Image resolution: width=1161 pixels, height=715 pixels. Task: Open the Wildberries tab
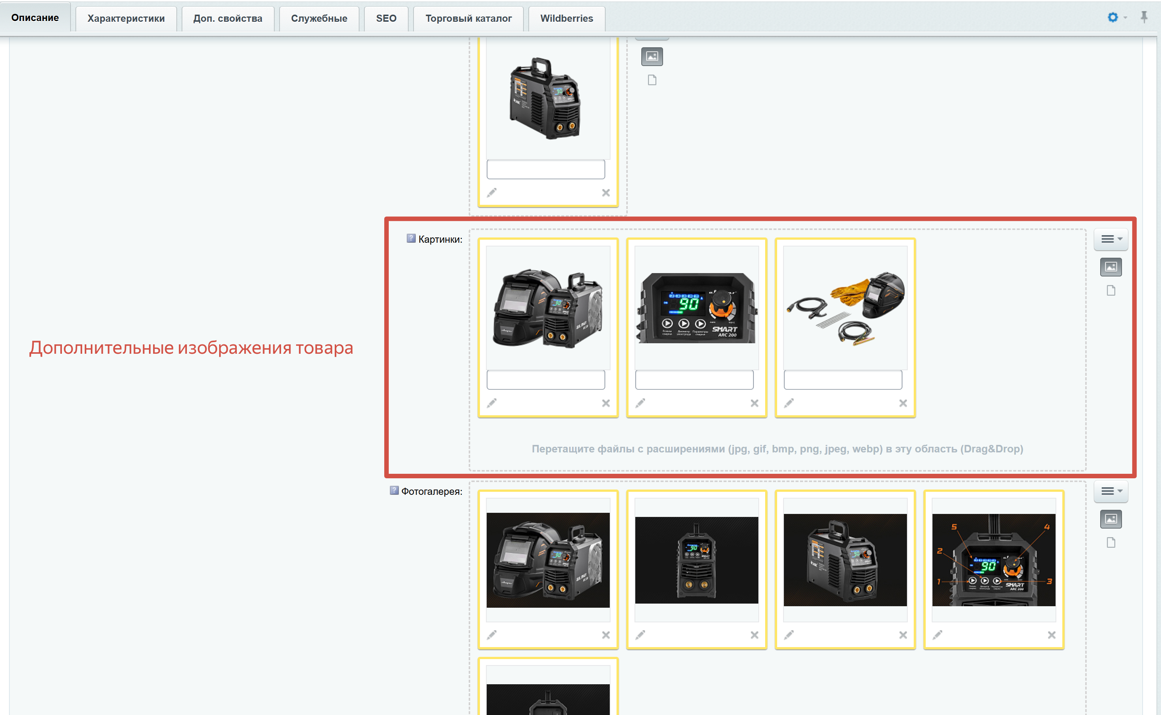(566, 18)
